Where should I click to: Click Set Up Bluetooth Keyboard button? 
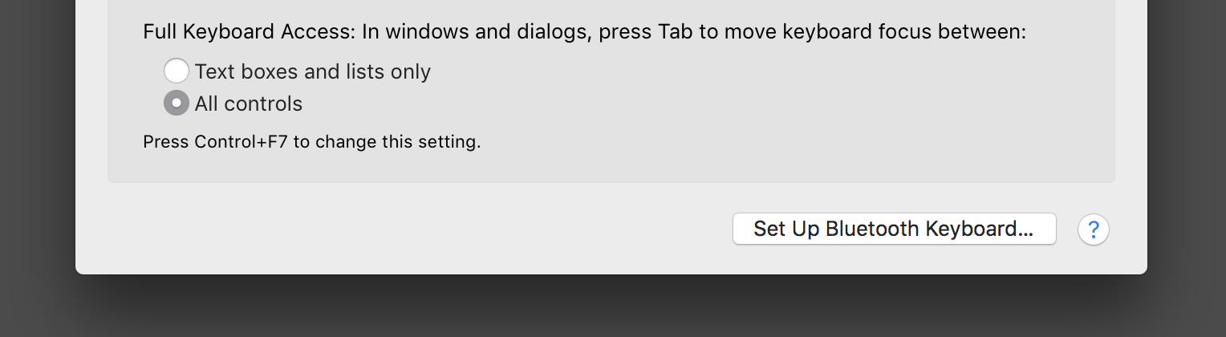(894, 229)
